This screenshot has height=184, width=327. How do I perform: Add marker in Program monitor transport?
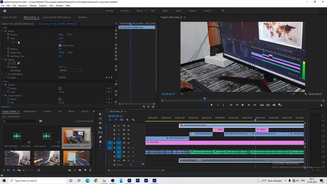212,105
